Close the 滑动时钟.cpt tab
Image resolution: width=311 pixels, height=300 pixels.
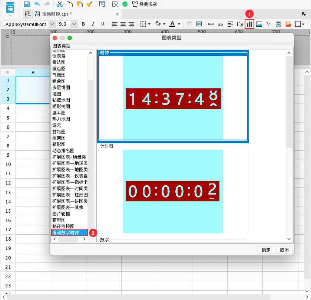tap(118, 14)
